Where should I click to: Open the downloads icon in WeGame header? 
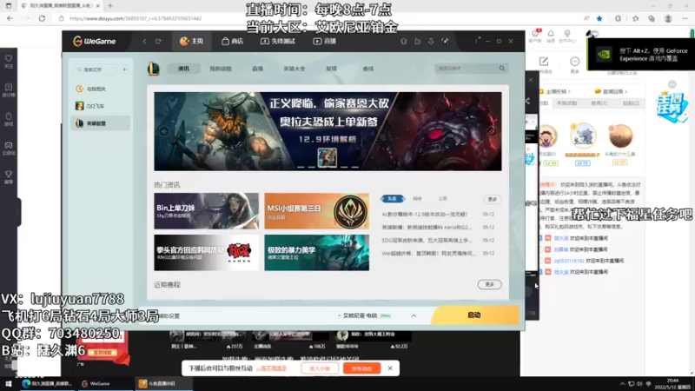431,41
